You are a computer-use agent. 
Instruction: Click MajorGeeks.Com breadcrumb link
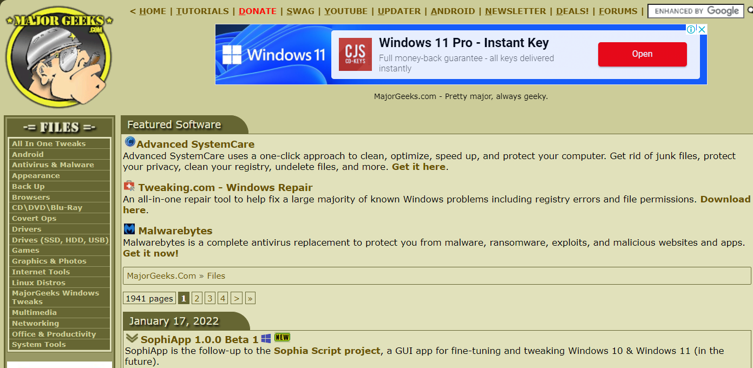161,275
